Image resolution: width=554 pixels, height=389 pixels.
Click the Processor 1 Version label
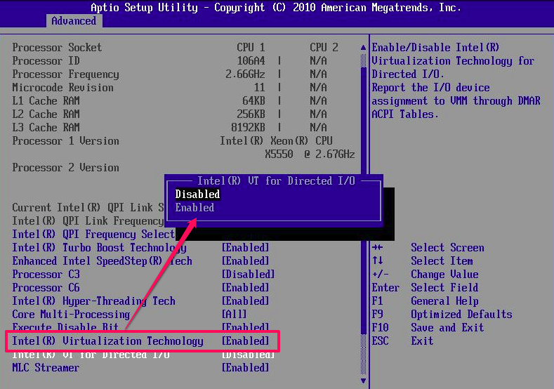coord(65,141)
